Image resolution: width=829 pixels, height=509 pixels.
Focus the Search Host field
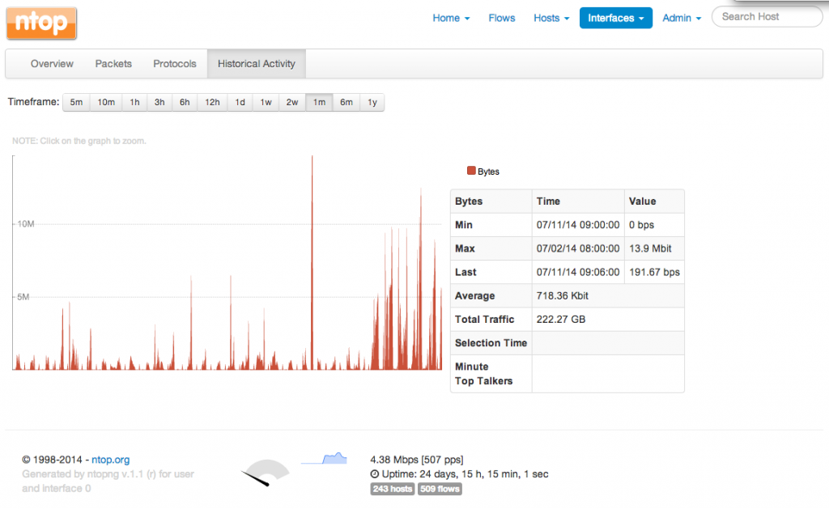click(x=767, y=17)
